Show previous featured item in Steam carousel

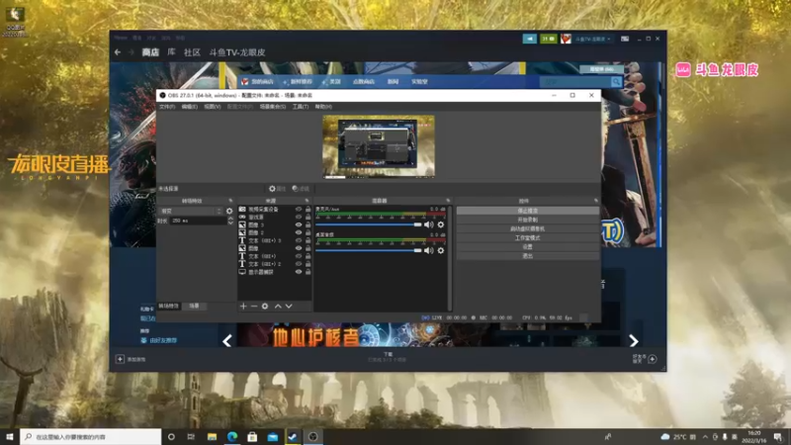point(227,340)
